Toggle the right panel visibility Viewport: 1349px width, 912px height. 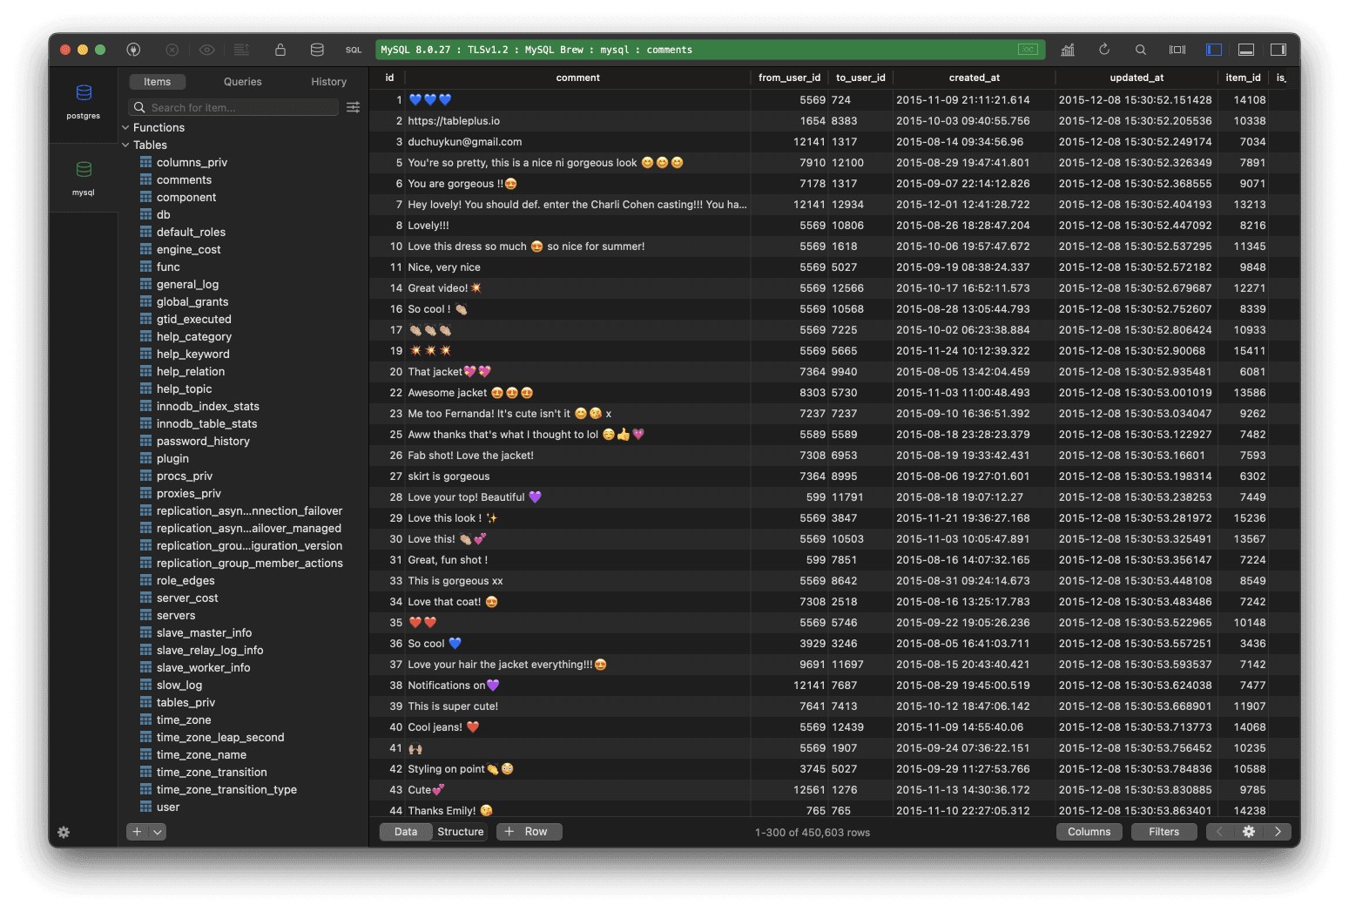pyautogui.click(x=1278, y=50)
